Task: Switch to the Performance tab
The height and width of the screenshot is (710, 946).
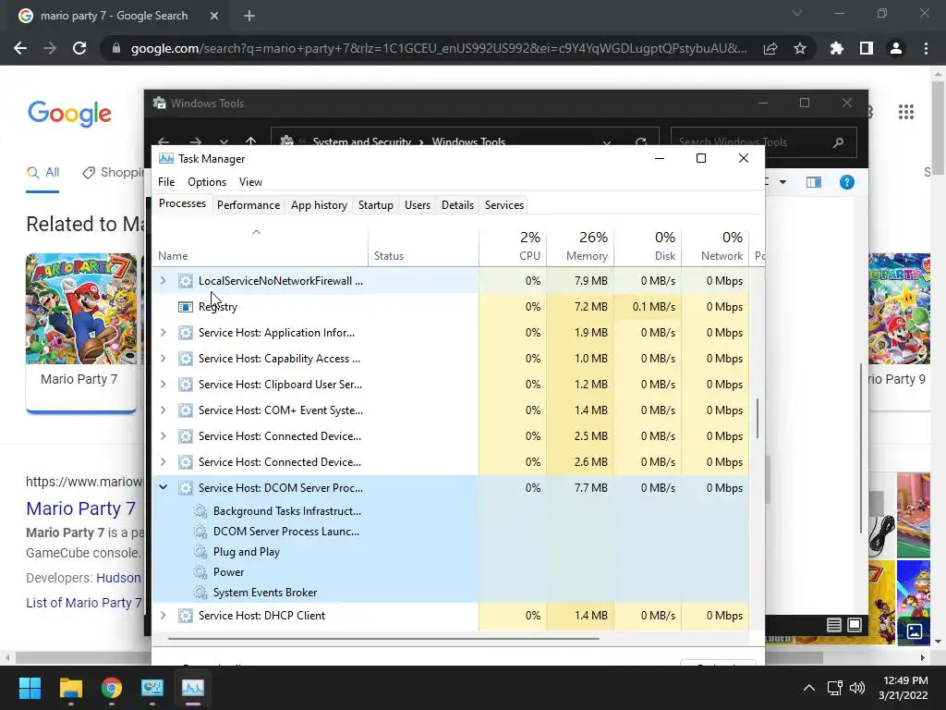Action: point(249,205)
